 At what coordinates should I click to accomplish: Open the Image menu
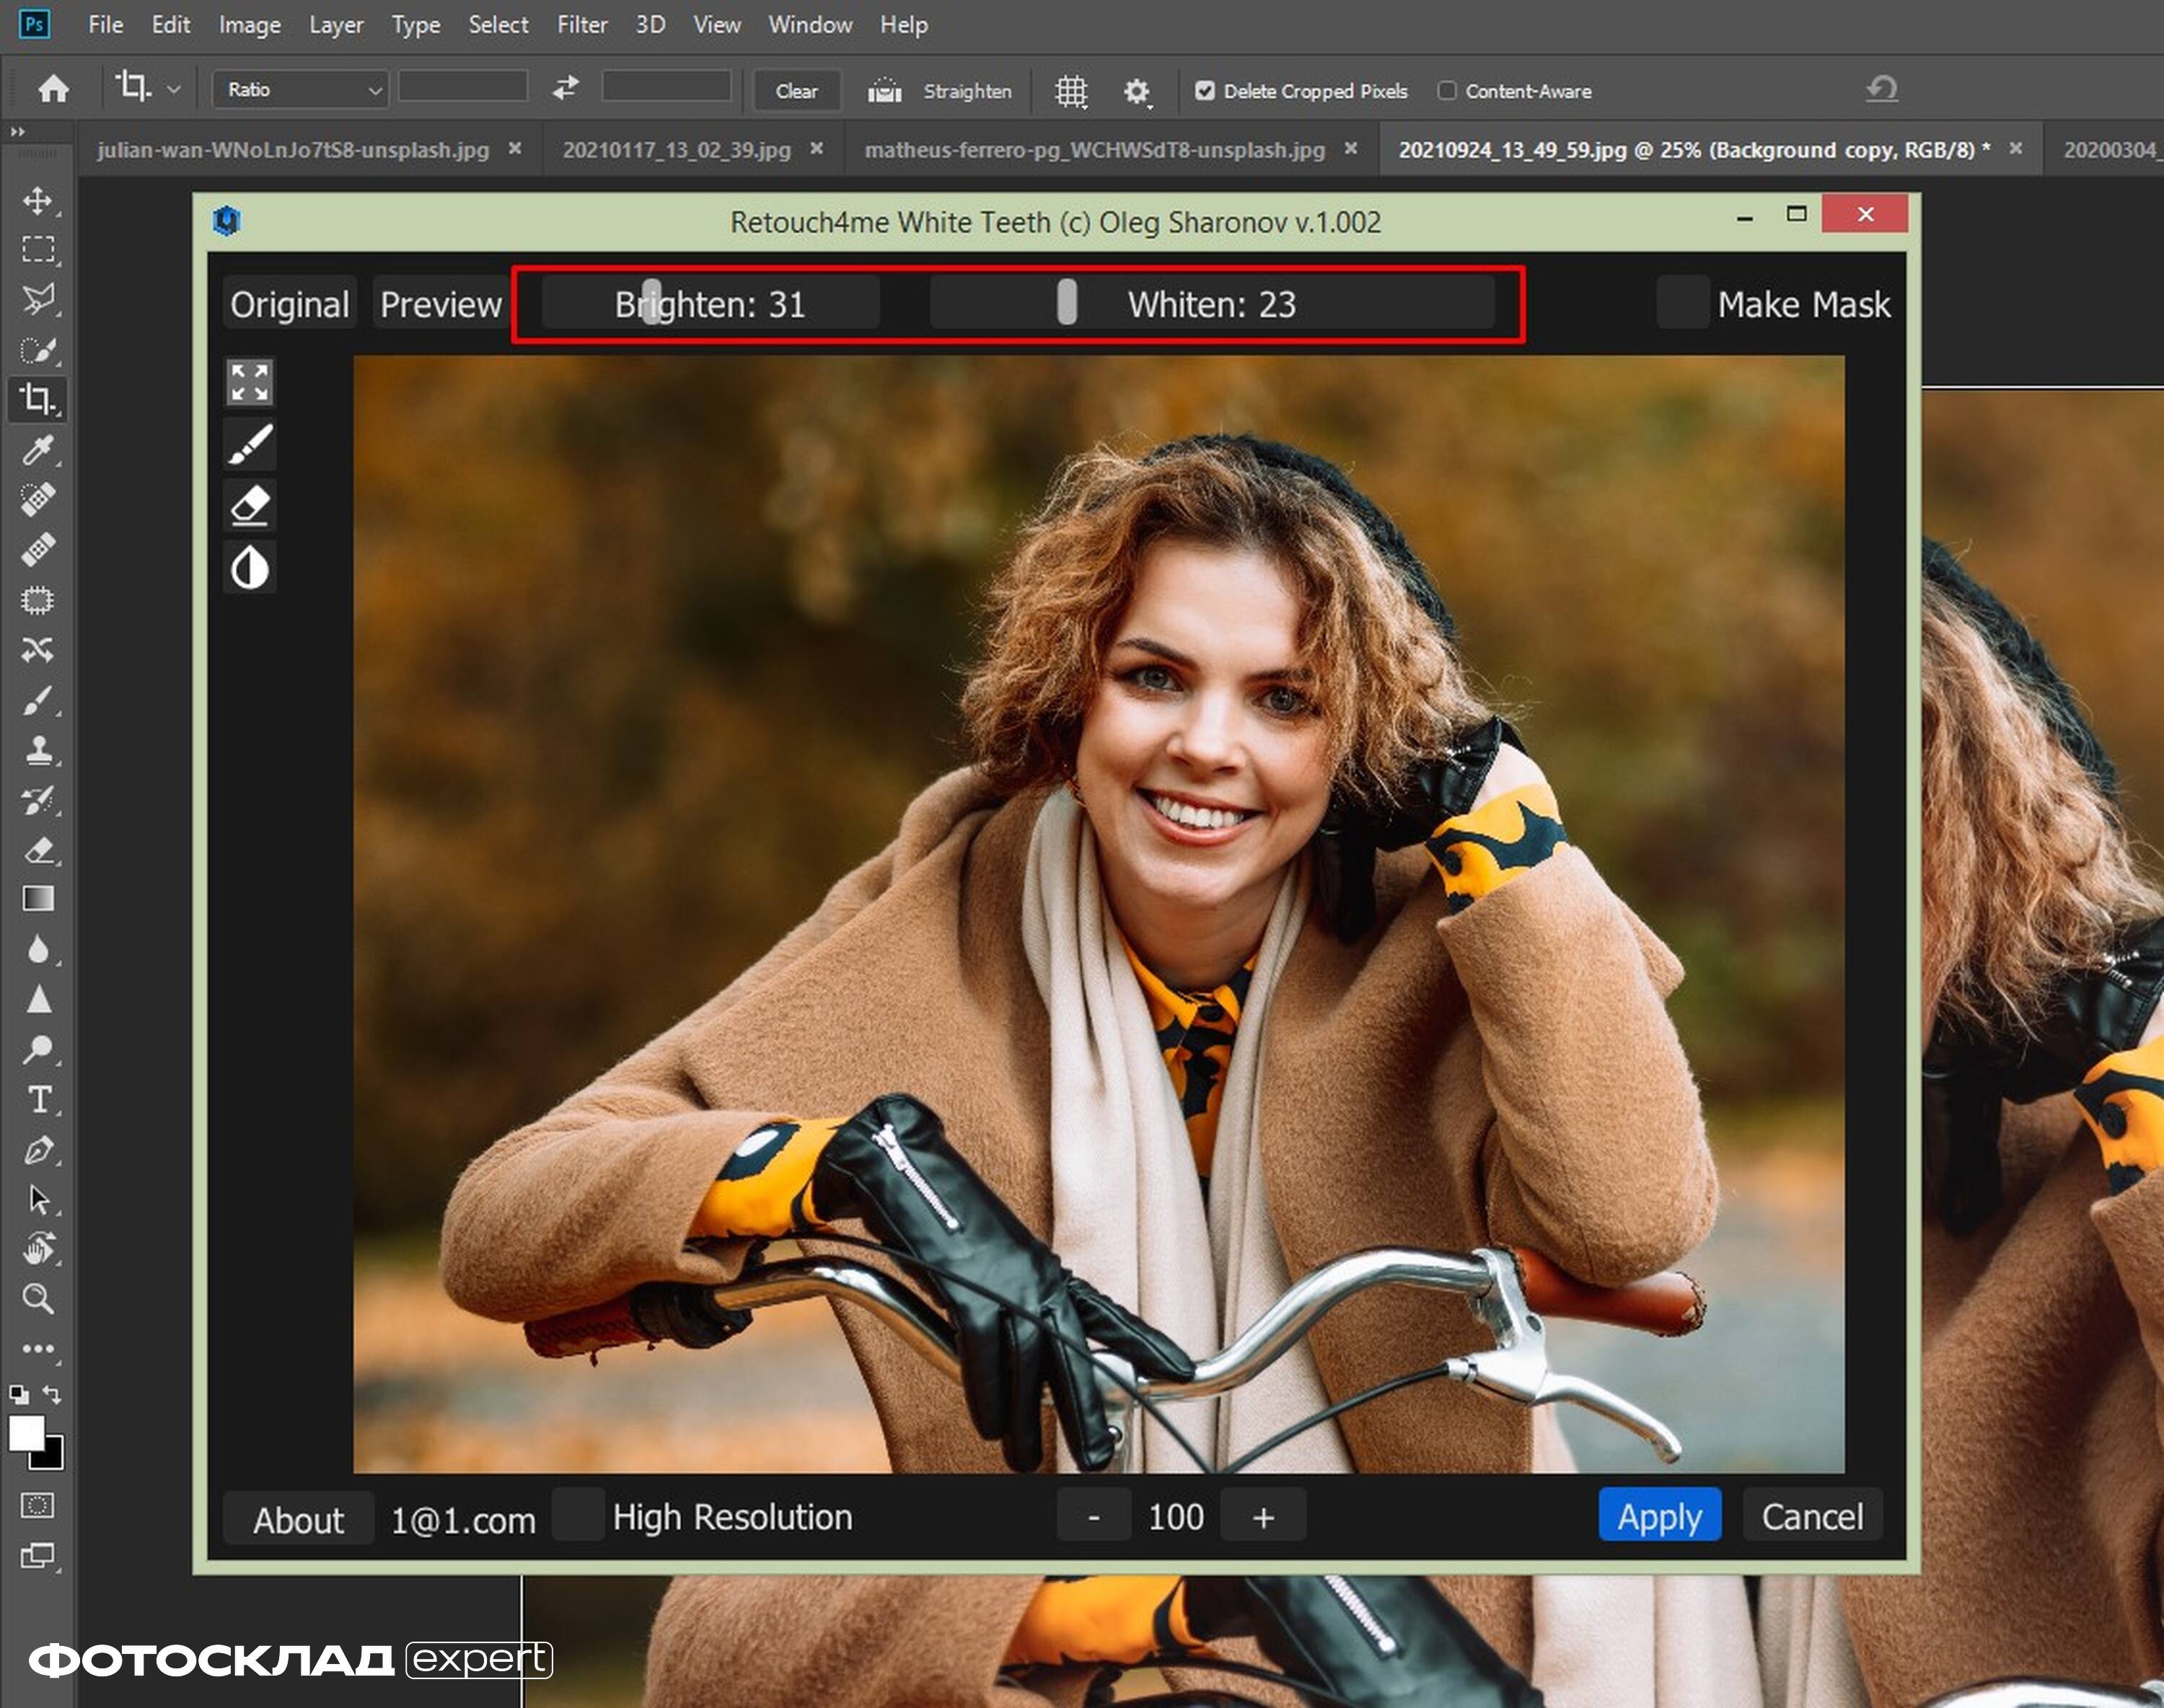click(249, 24)
